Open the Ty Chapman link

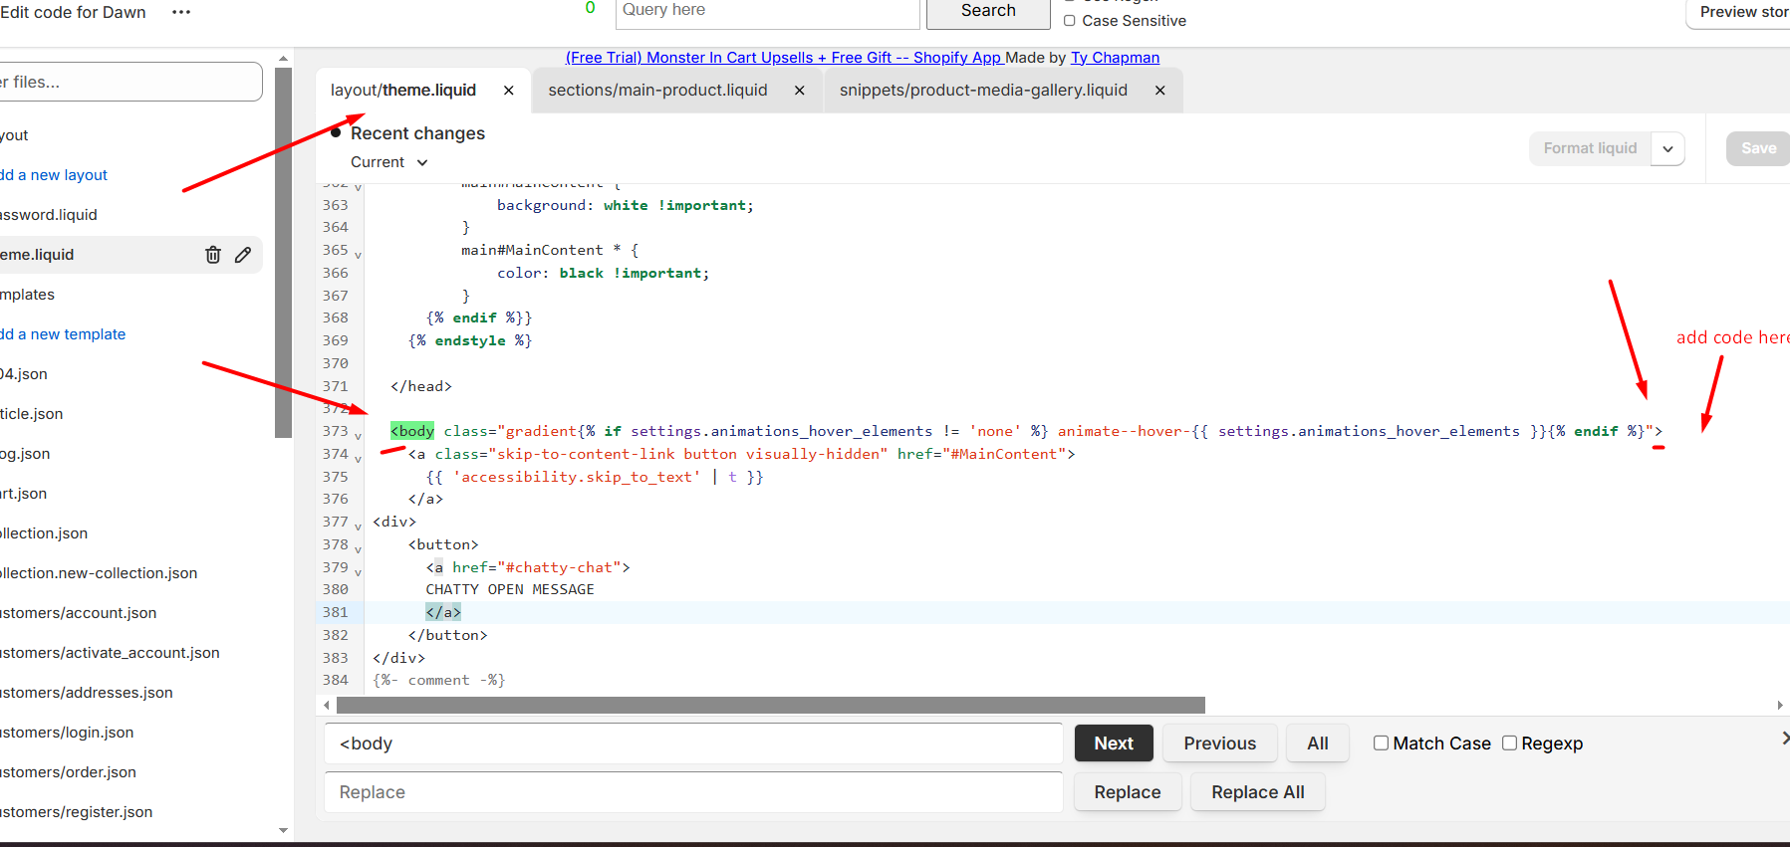[x=1116, y=58]
